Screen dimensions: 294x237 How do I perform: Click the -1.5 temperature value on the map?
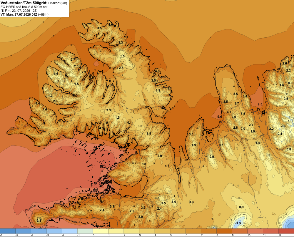click(238, 223)
